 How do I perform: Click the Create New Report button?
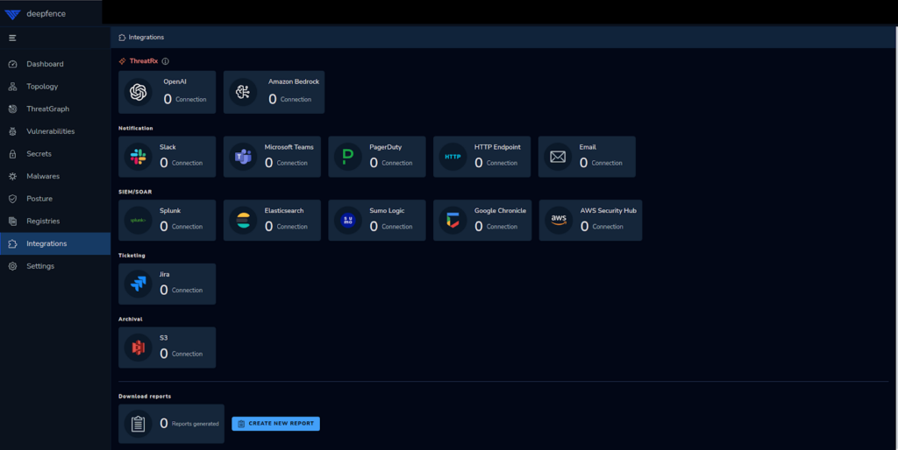click(x=275, y=424)
